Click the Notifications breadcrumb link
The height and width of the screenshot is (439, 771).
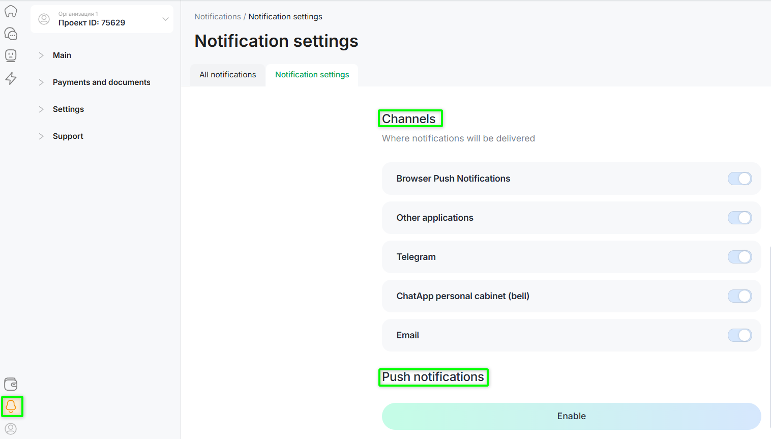coord(217,17)
